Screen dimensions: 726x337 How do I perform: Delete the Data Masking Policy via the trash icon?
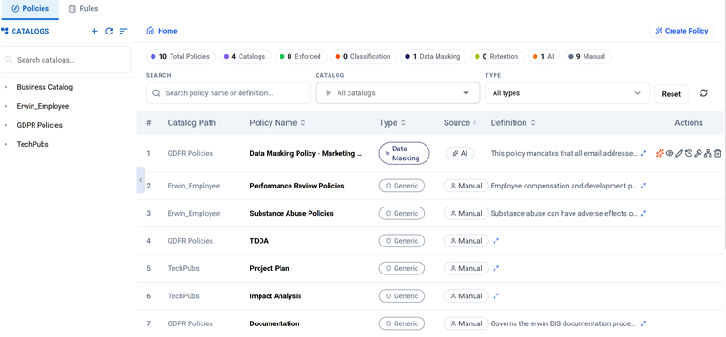click(x=717, y=153)
